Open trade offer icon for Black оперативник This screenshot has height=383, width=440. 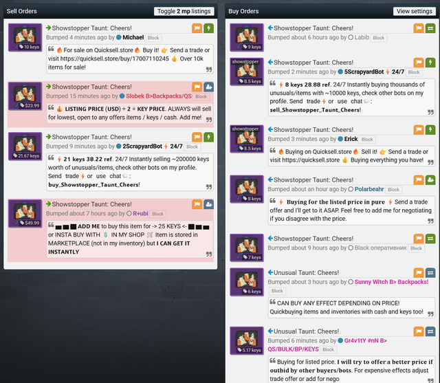430,239
